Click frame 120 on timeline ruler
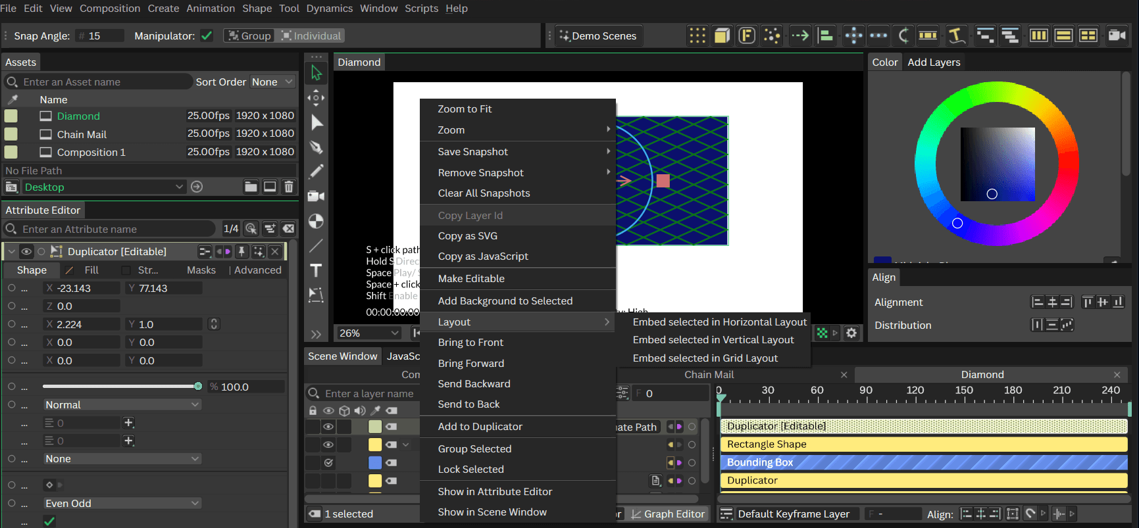1139x528 pixels. 915,392
